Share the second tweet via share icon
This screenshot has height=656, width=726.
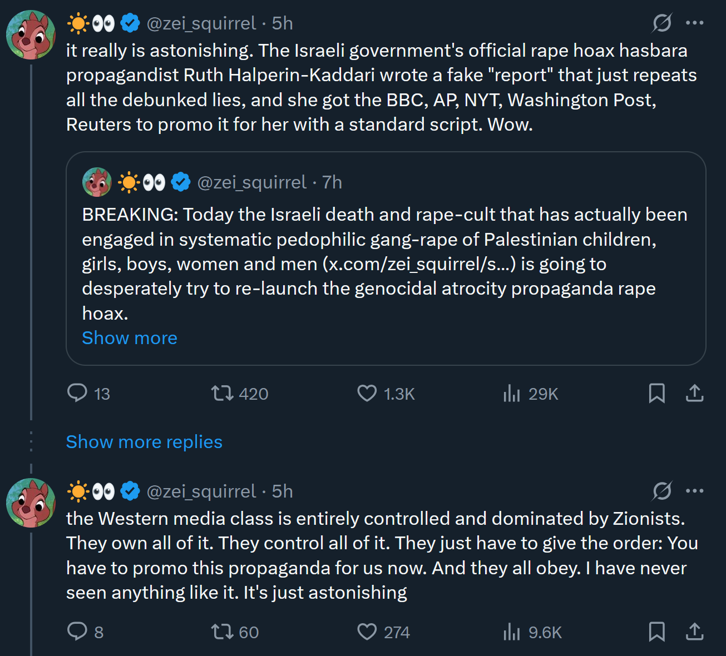click(x=695, y=632)
